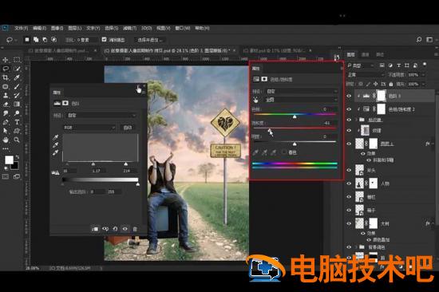The width and height of the screenshot is (439, 292).
Task: Open the layer filter type dropdown
Action: [x=361, y=65]
